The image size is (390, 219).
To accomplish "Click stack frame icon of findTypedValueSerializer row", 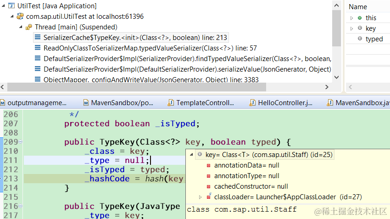I will click(38, 58).
